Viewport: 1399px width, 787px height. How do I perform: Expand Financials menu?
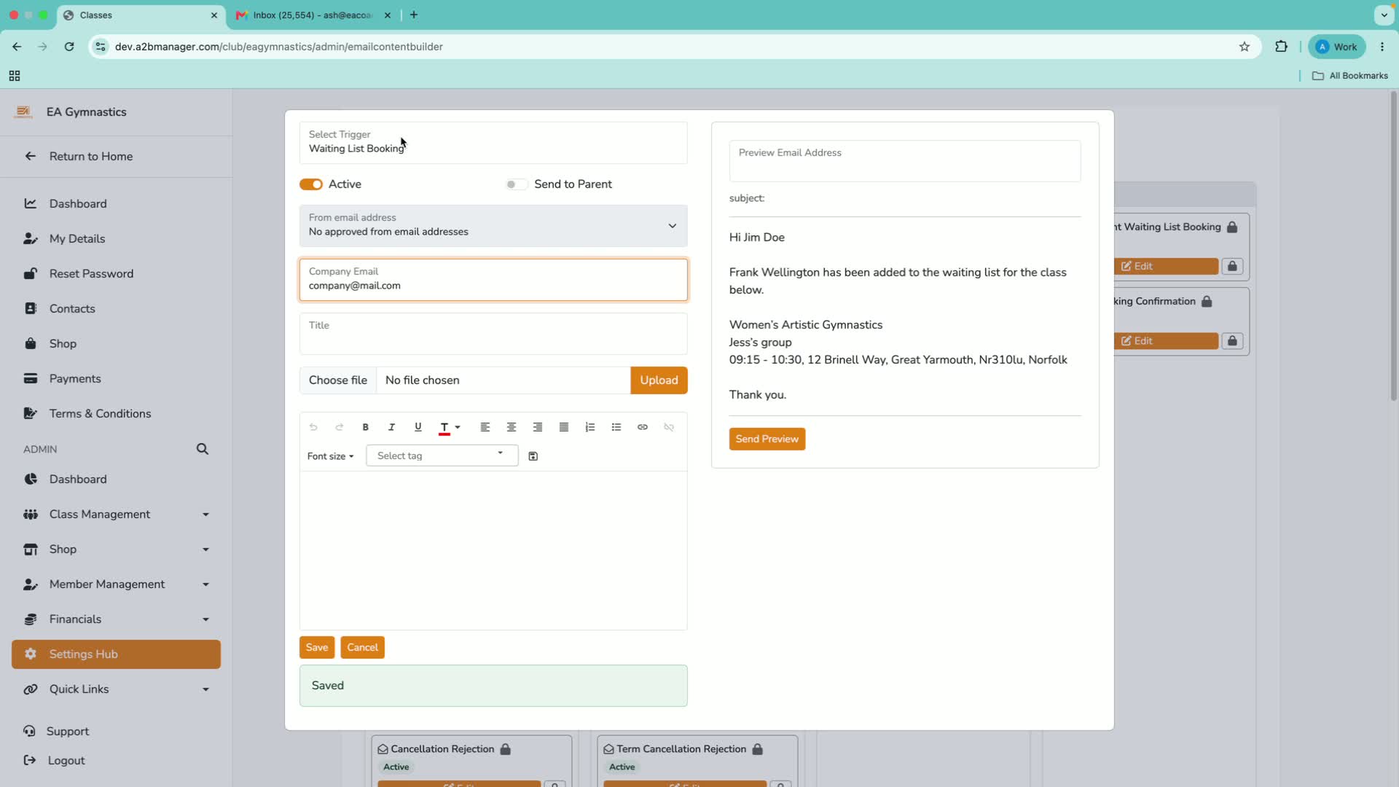(117, 619)
